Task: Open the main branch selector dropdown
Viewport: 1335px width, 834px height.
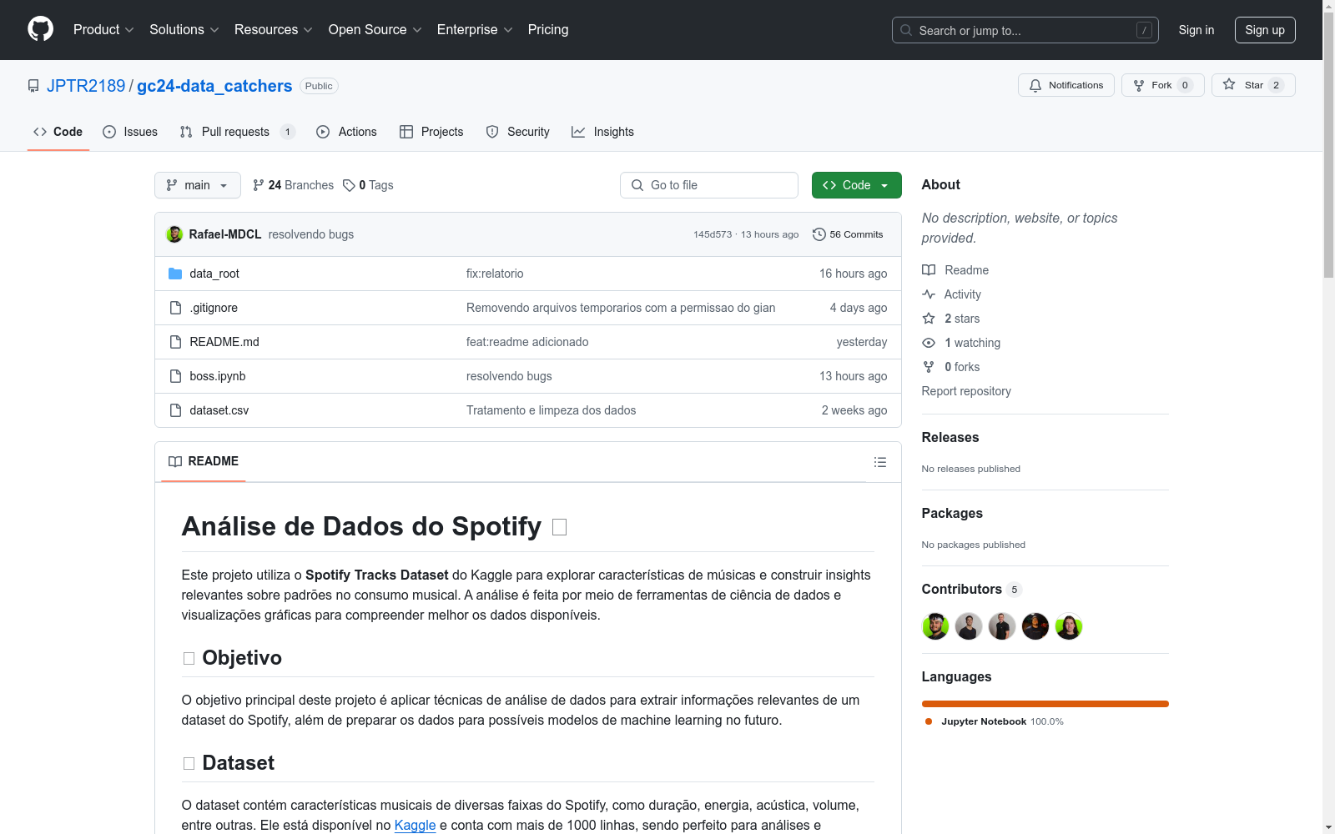Action: coord(198,185)
